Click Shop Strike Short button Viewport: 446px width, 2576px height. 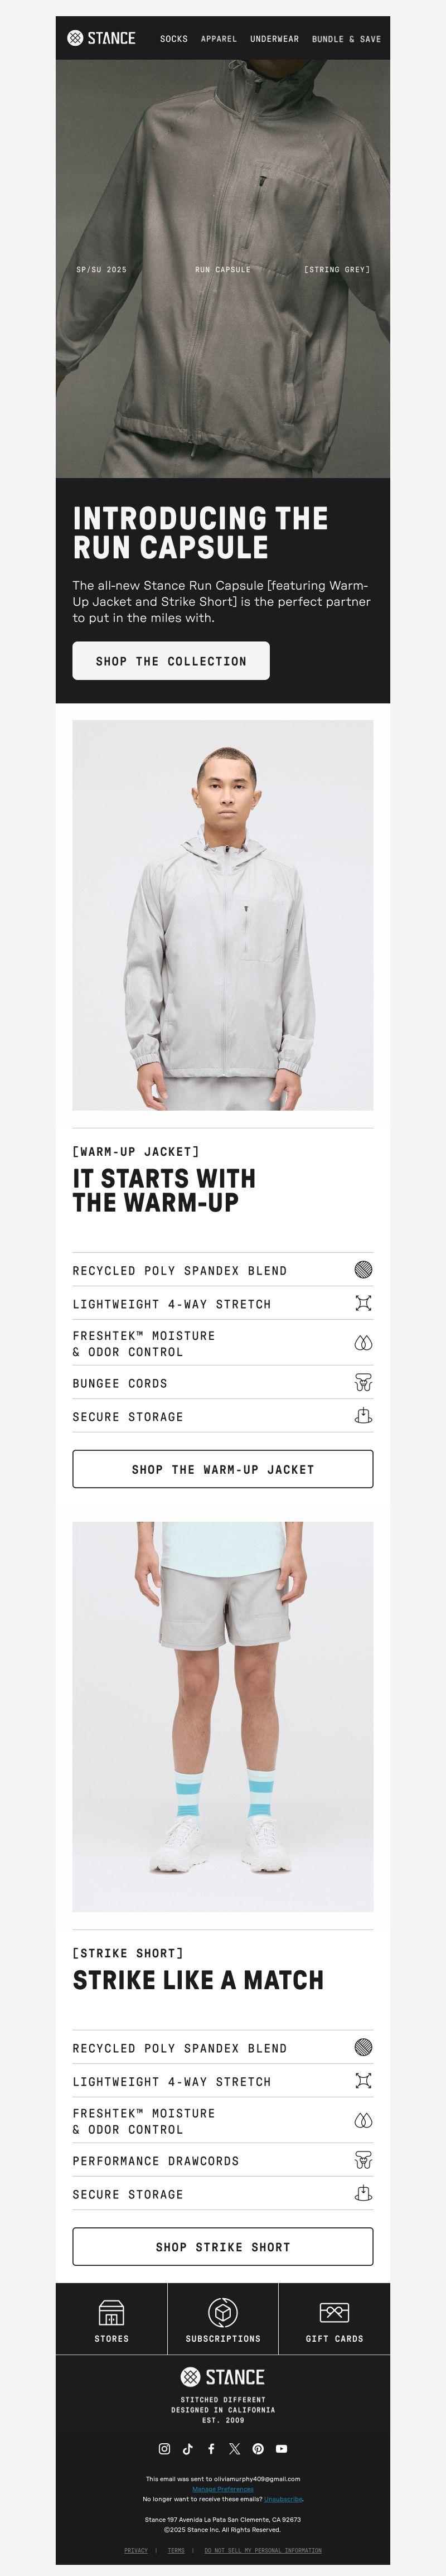pos(223,2246)
